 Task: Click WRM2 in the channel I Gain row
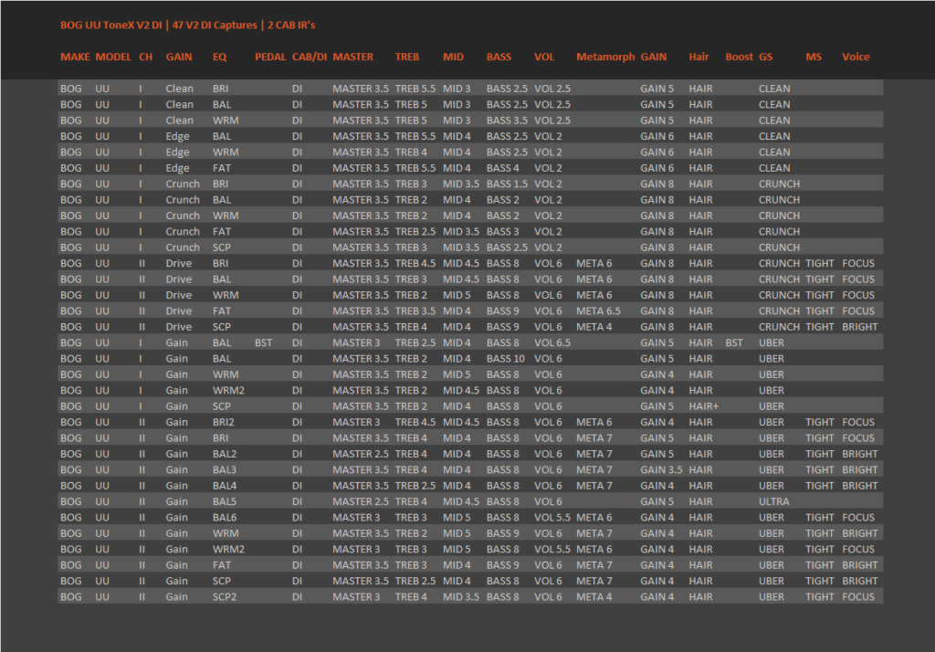tap(228, 390)
